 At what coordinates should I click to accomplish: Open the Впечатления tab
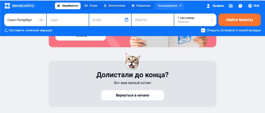[x=114, y=6]
